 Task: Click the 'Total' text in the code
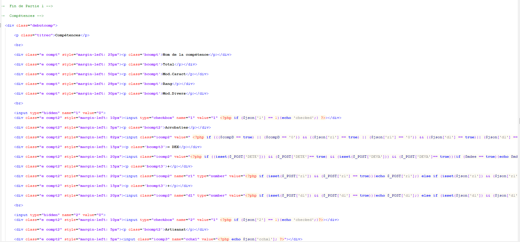[168, 64]
